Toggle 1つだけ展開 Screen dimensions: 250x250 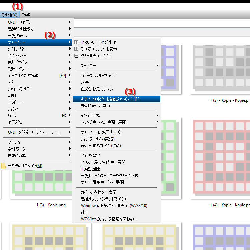[x=117, y=169]
